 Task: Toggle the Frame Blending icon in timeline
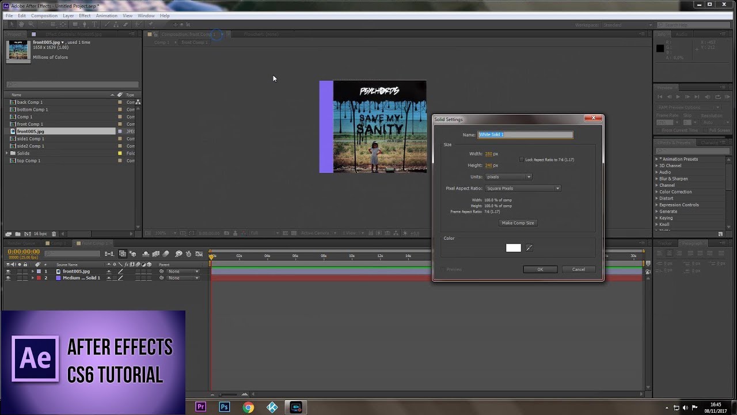(x=155, y=254)
